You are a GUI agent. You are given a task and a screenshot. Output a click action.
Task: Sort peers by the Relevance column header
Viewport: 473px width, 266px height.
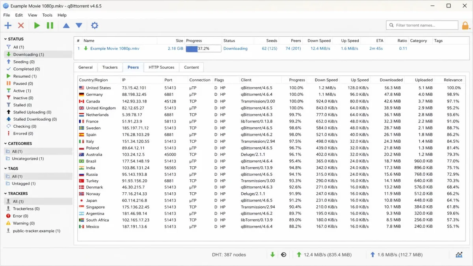tap(453, 80)
